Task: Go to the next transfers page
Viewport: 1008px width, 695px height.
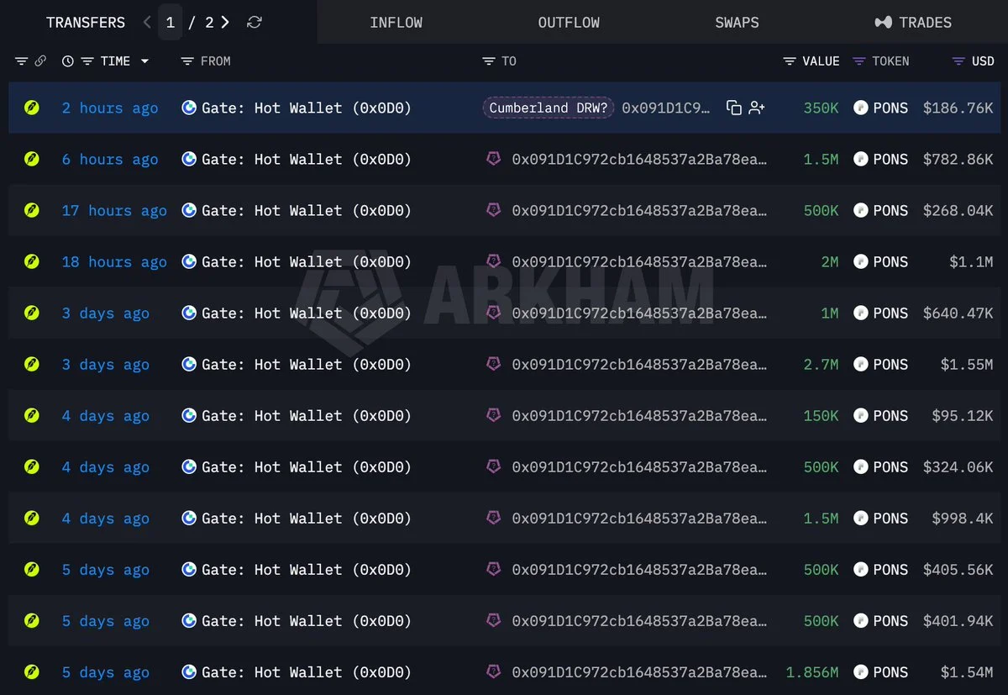Action: coord(225,23)
